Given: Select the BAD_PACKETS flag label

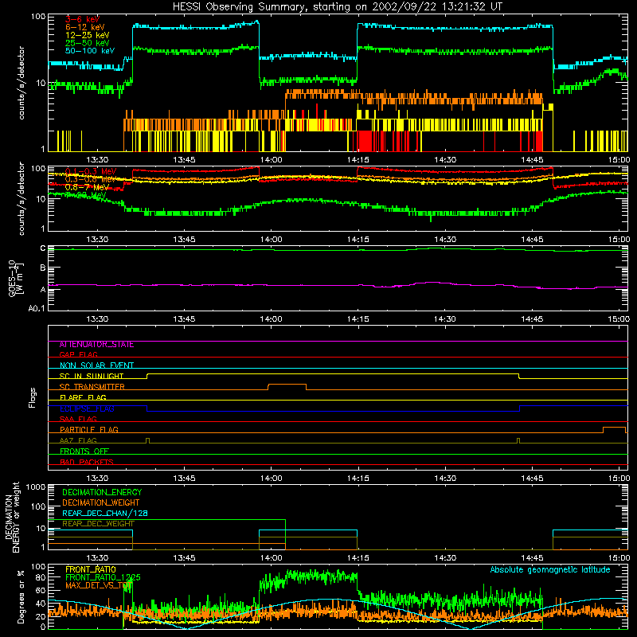Looking at the screenshot, I should coord(87,462).
